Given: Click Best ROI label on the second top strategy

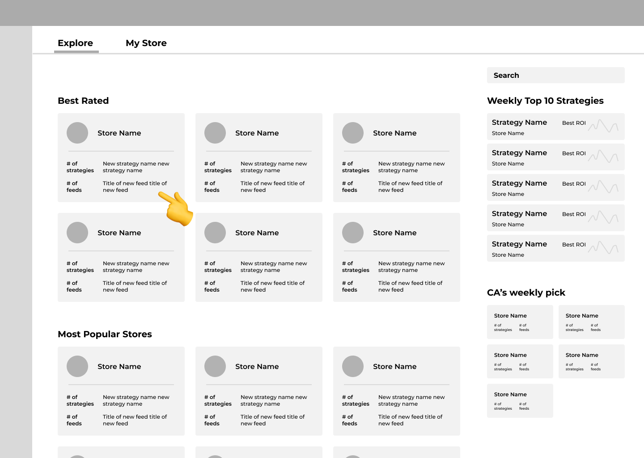Looking at the screenshot, I should pos(574,153).
